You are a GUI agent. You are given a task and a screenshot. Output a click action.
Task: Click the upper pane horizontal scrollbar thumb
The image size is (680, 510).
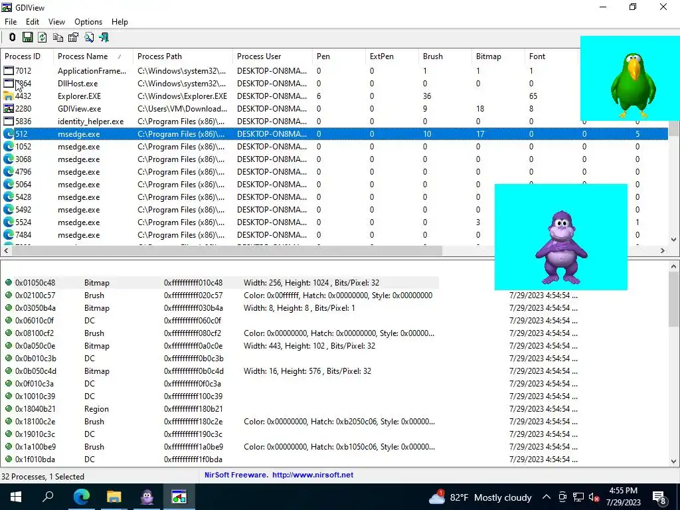click(226, 250)
